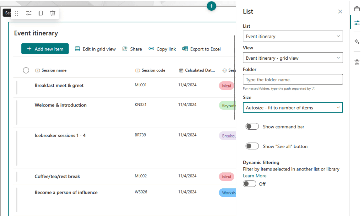Click the Edit in grid view command
This screenshot has height=216, width=364.
pos(95,49)
